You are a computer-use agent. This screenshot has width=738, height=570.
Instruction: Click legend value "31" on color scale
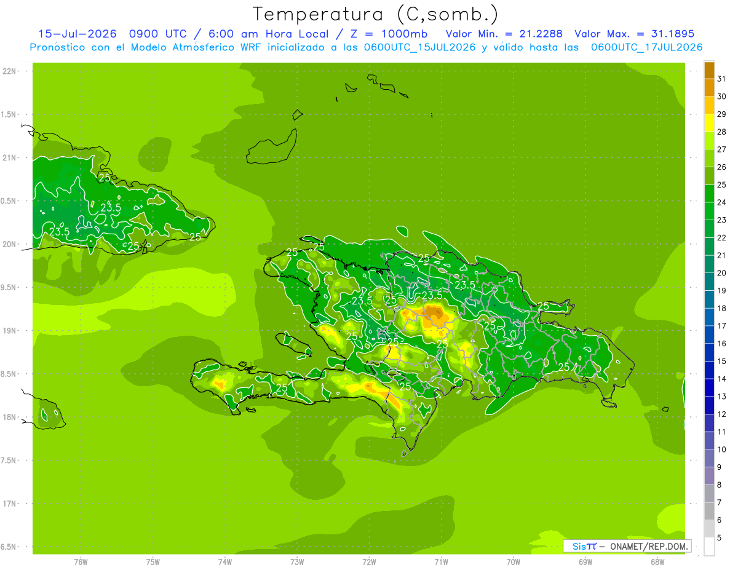pyautogui.click(x=722, y=79)
